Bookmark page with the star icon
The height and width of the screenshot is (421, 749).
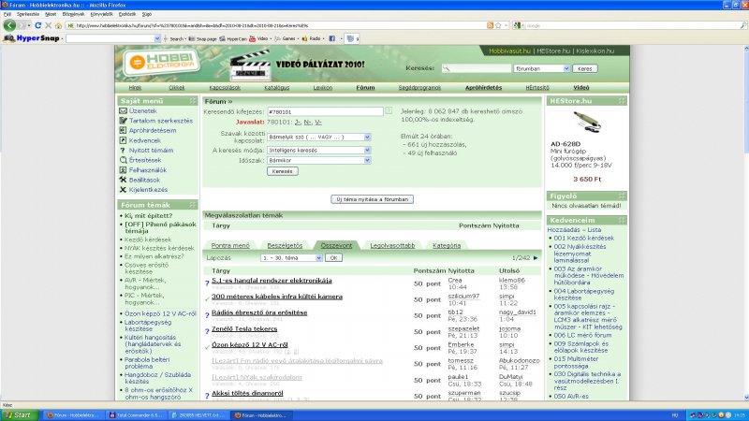click(x=498, y=25)
